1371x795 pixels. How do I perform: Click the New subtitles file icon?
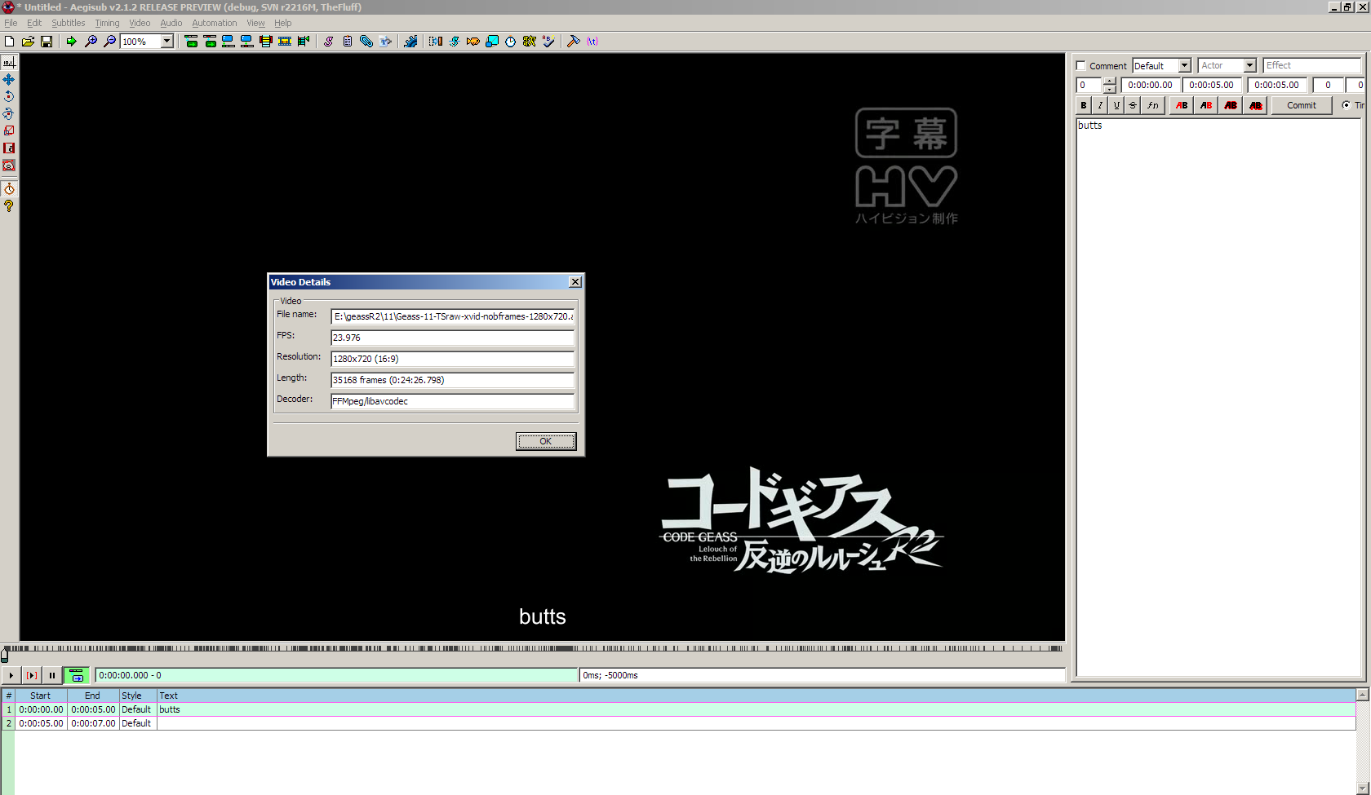(x=10, y=42)
